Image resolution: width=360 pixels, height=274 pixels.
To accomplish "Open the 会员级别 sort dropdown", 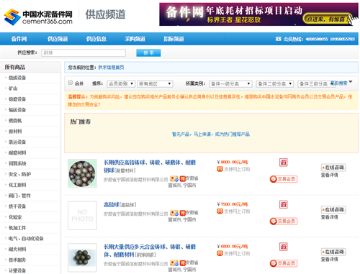I will coord(121,83).
